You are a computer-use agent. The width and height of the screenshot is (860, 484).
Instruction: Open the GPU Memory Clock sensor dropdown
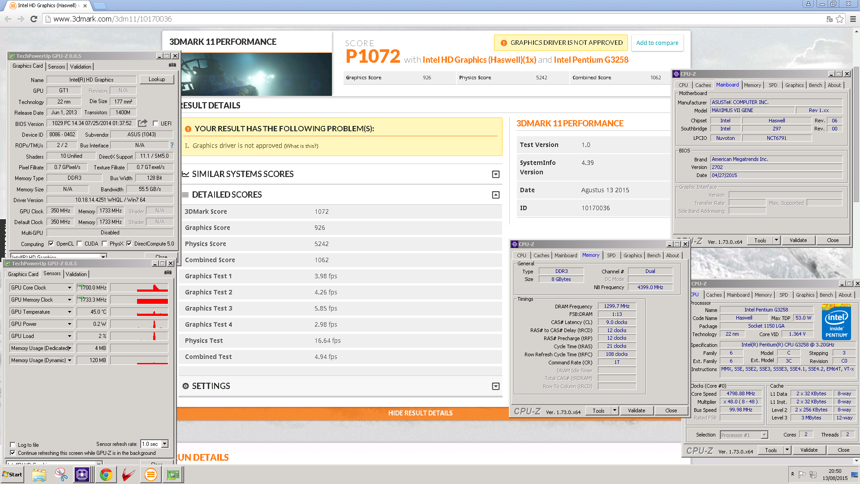[69, 300]
